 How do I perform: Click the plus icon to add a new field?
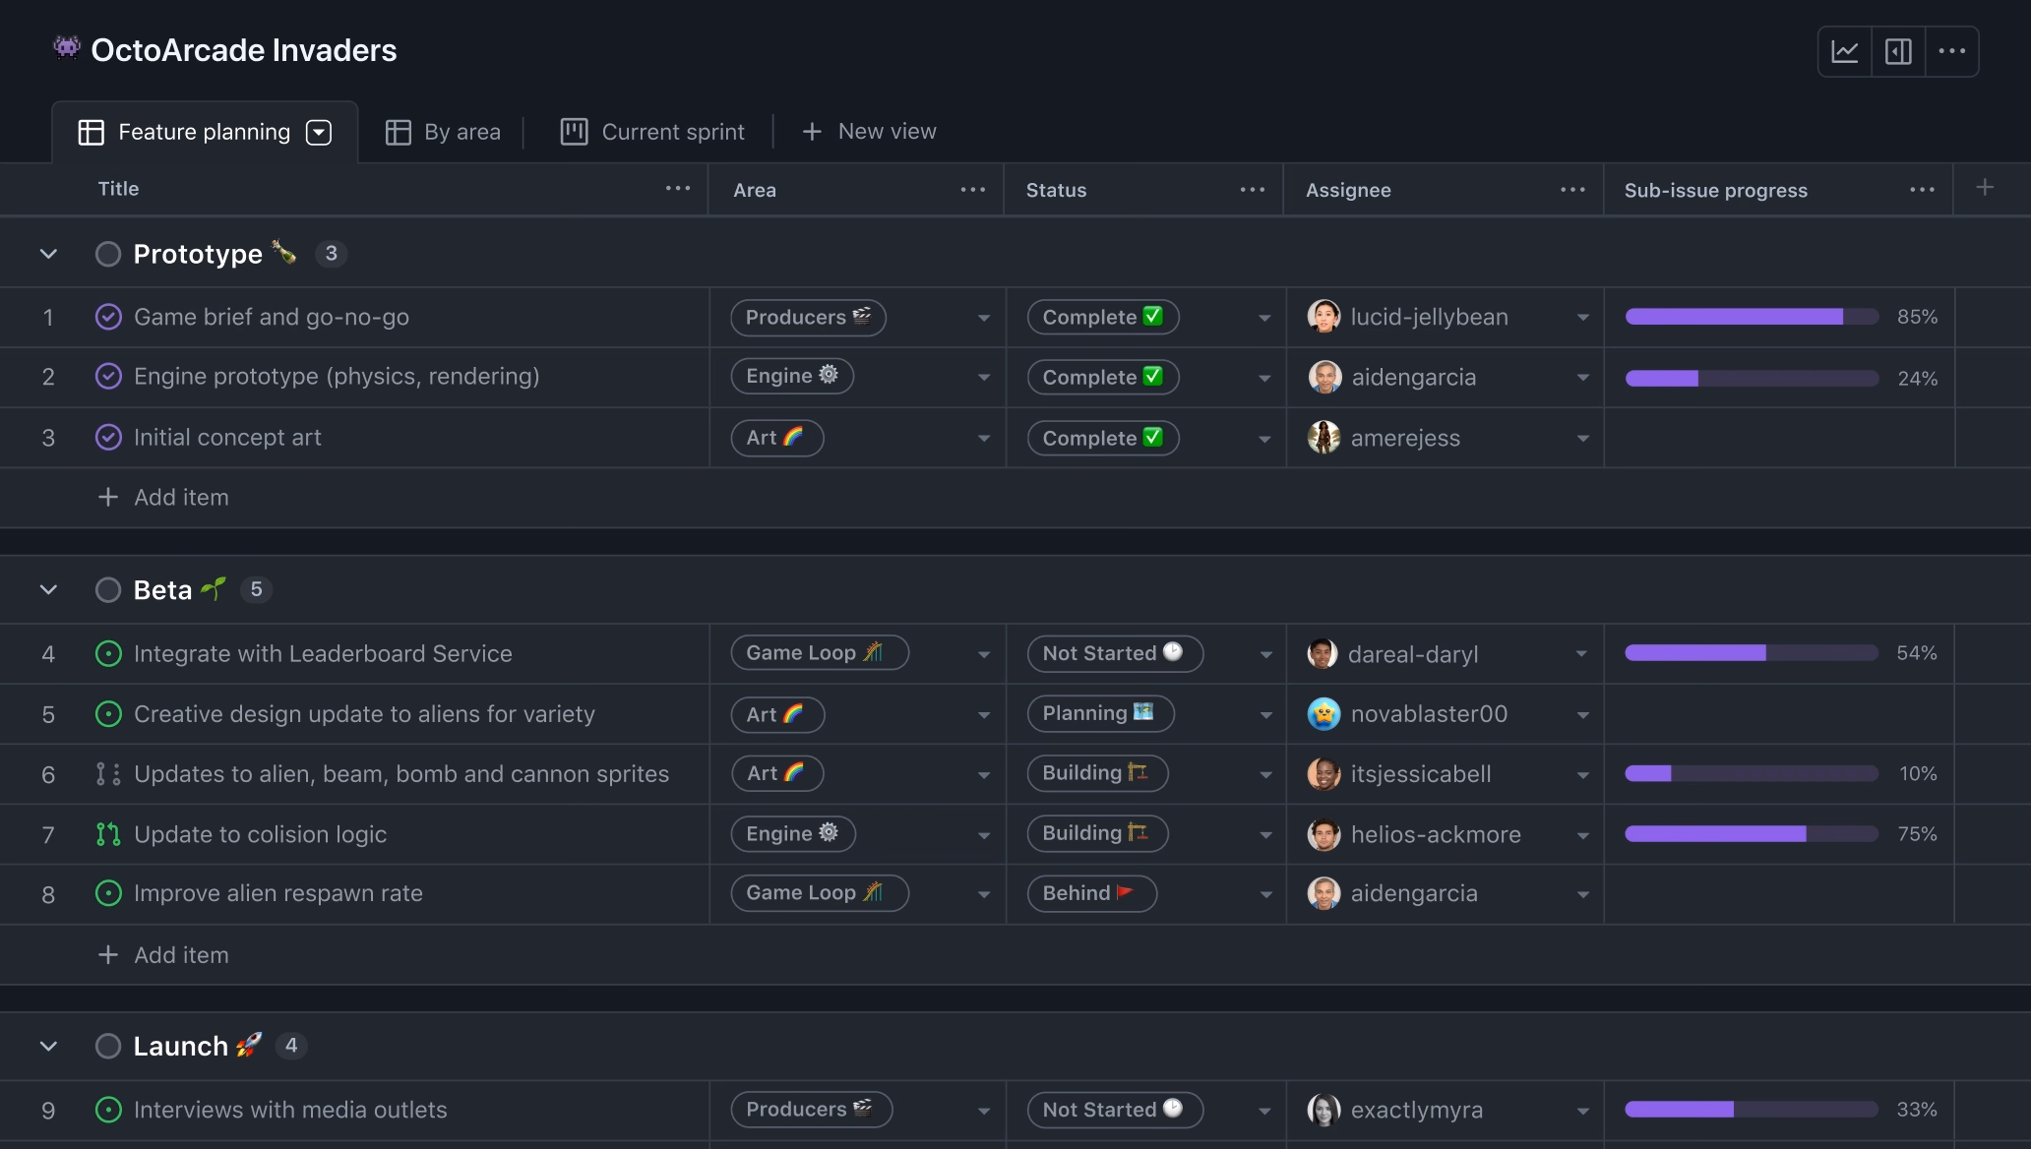pos(1985,187)
